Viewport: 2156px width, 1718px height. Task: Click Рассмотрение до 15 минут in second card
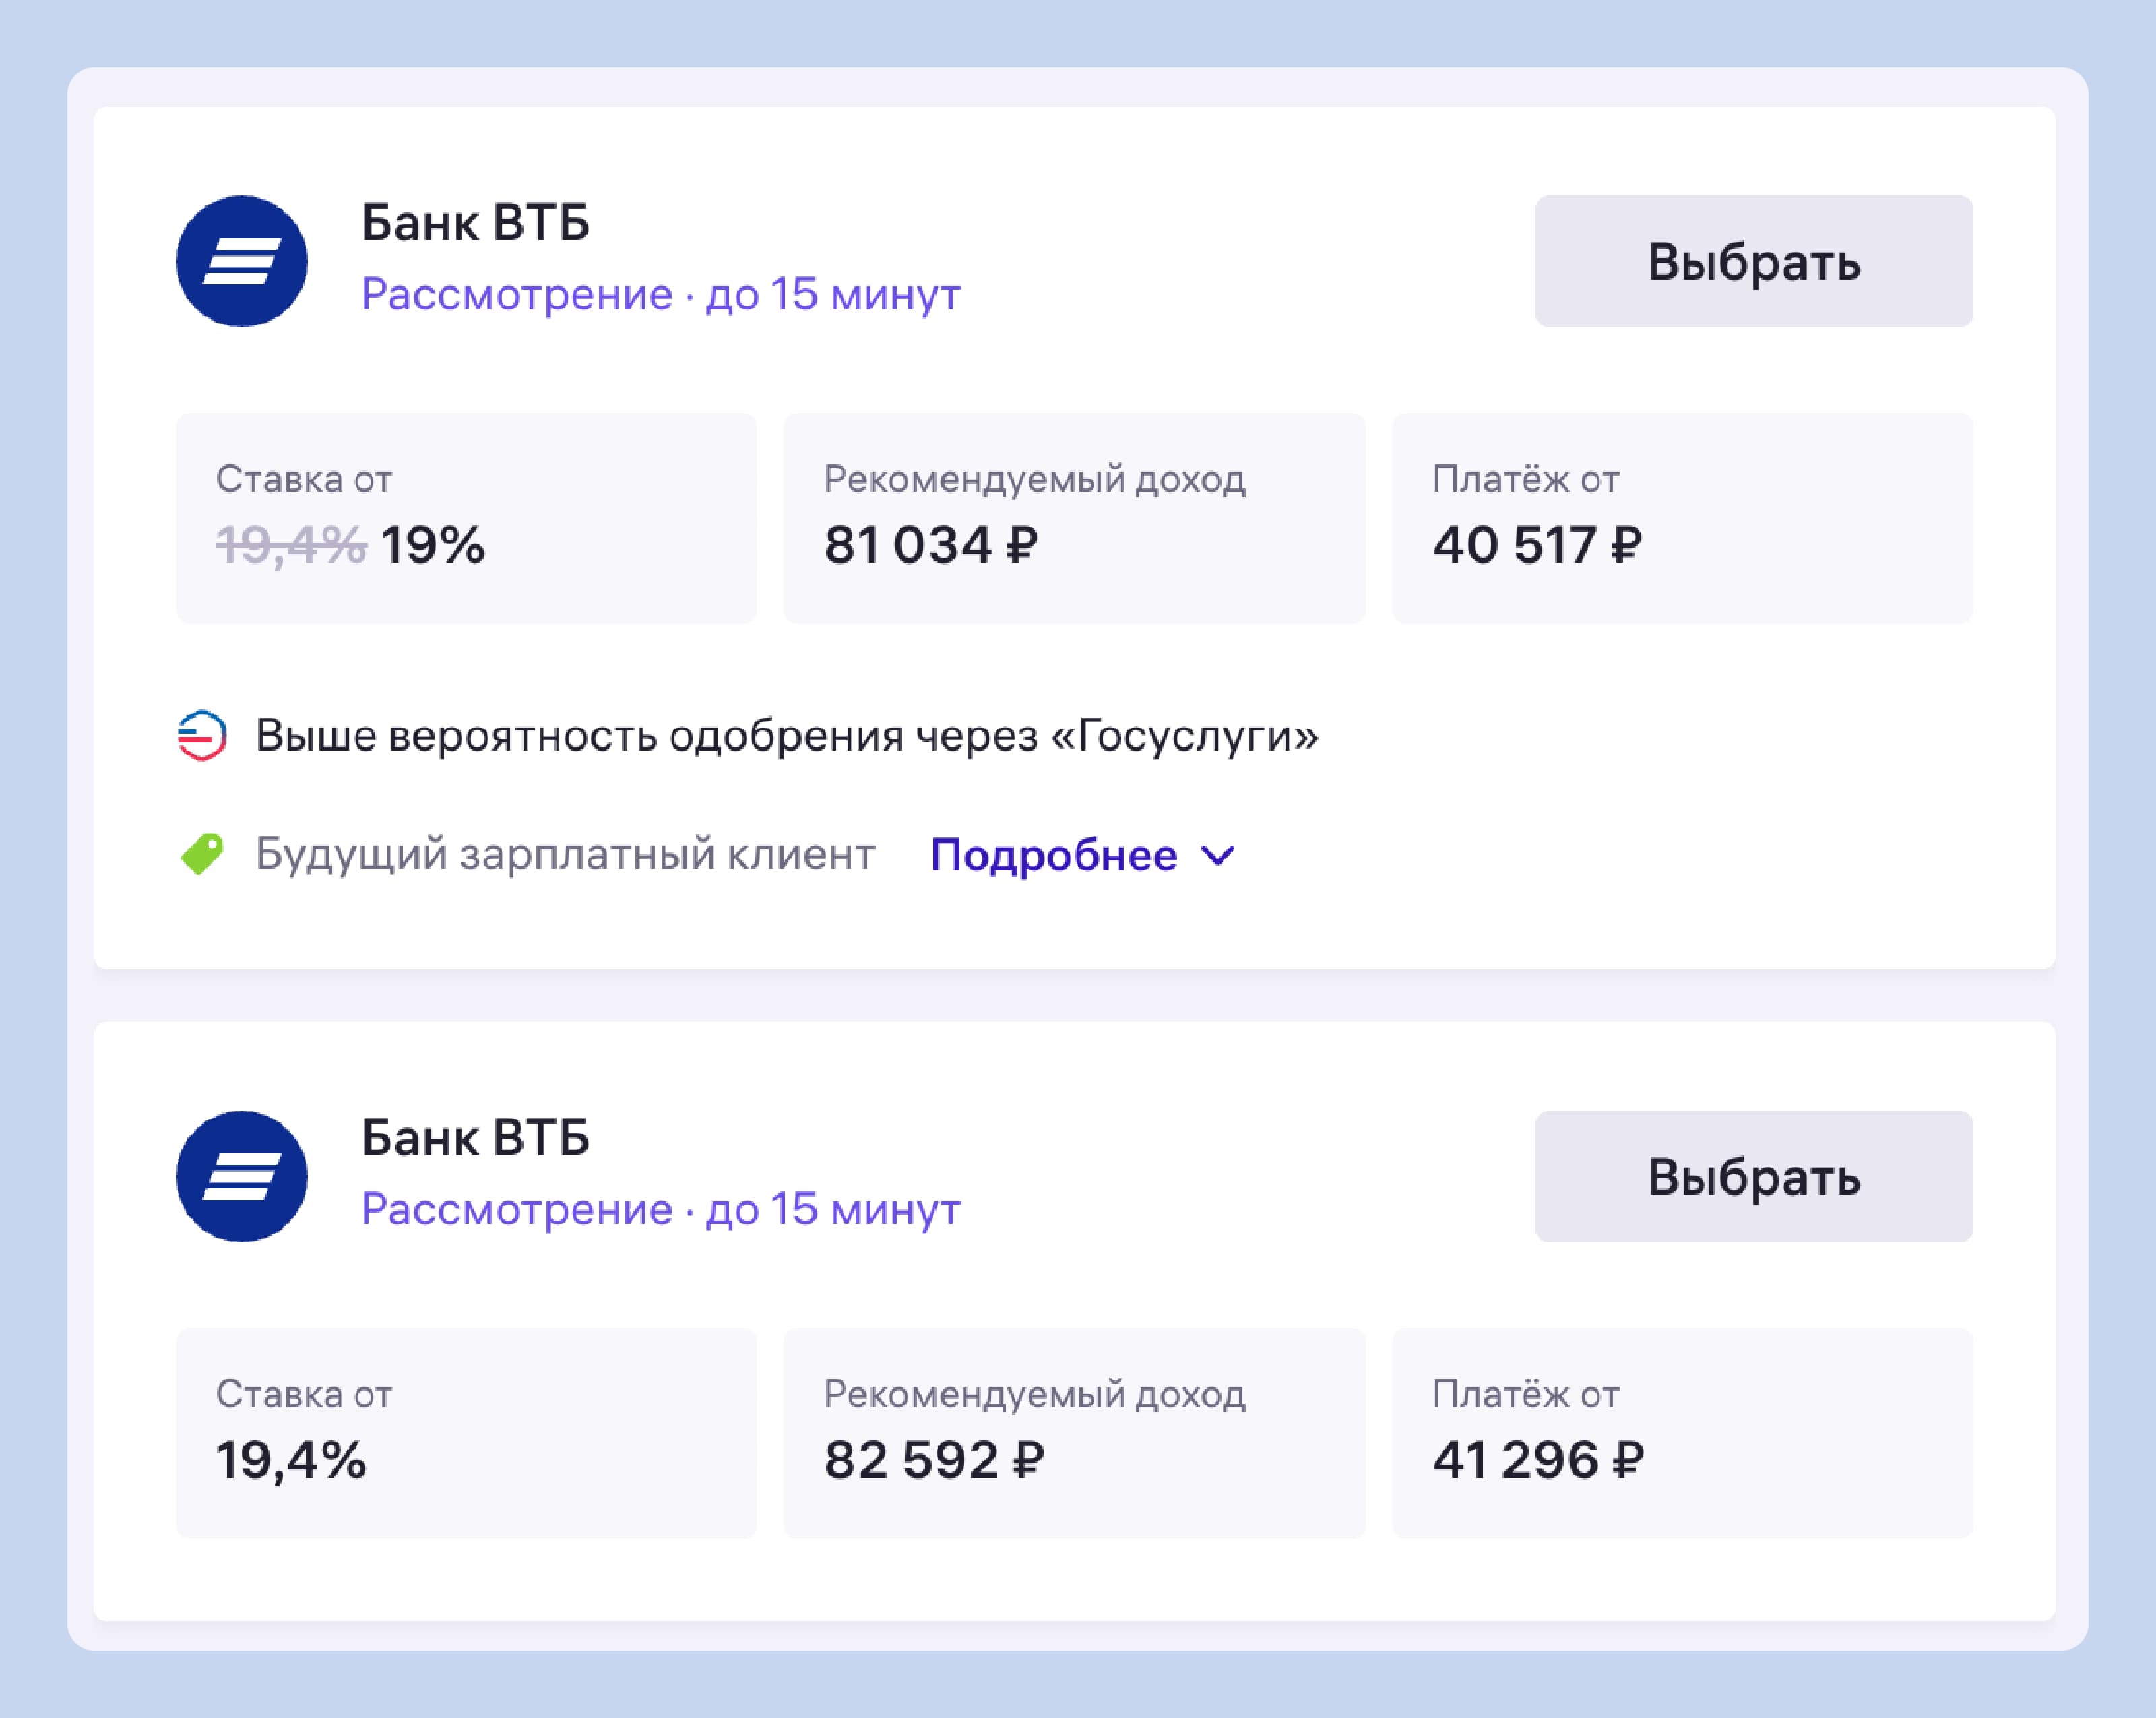(661, 1209)
